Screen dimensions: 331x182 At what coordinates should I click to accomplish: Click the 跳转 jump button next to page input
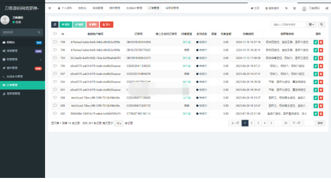[x=320, y=123]
